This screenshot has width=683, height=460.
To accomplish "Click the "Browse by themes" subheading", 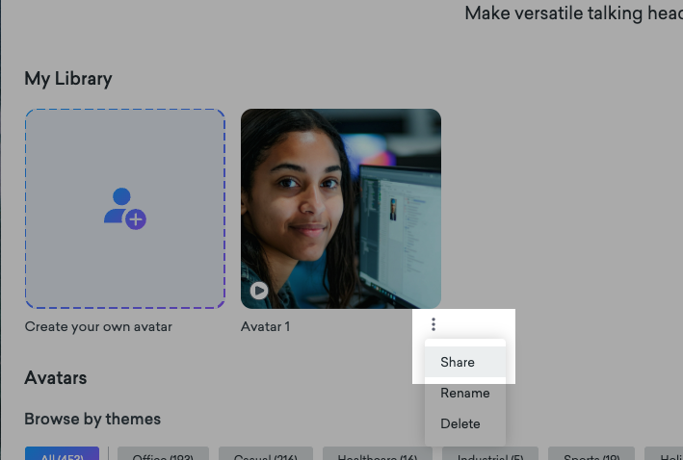I will pos(92,419).
